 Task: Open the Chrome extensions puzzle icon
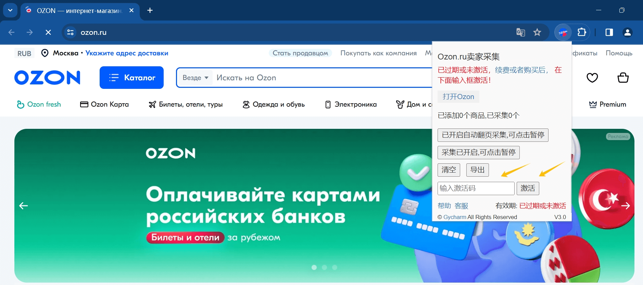point(582,32)
